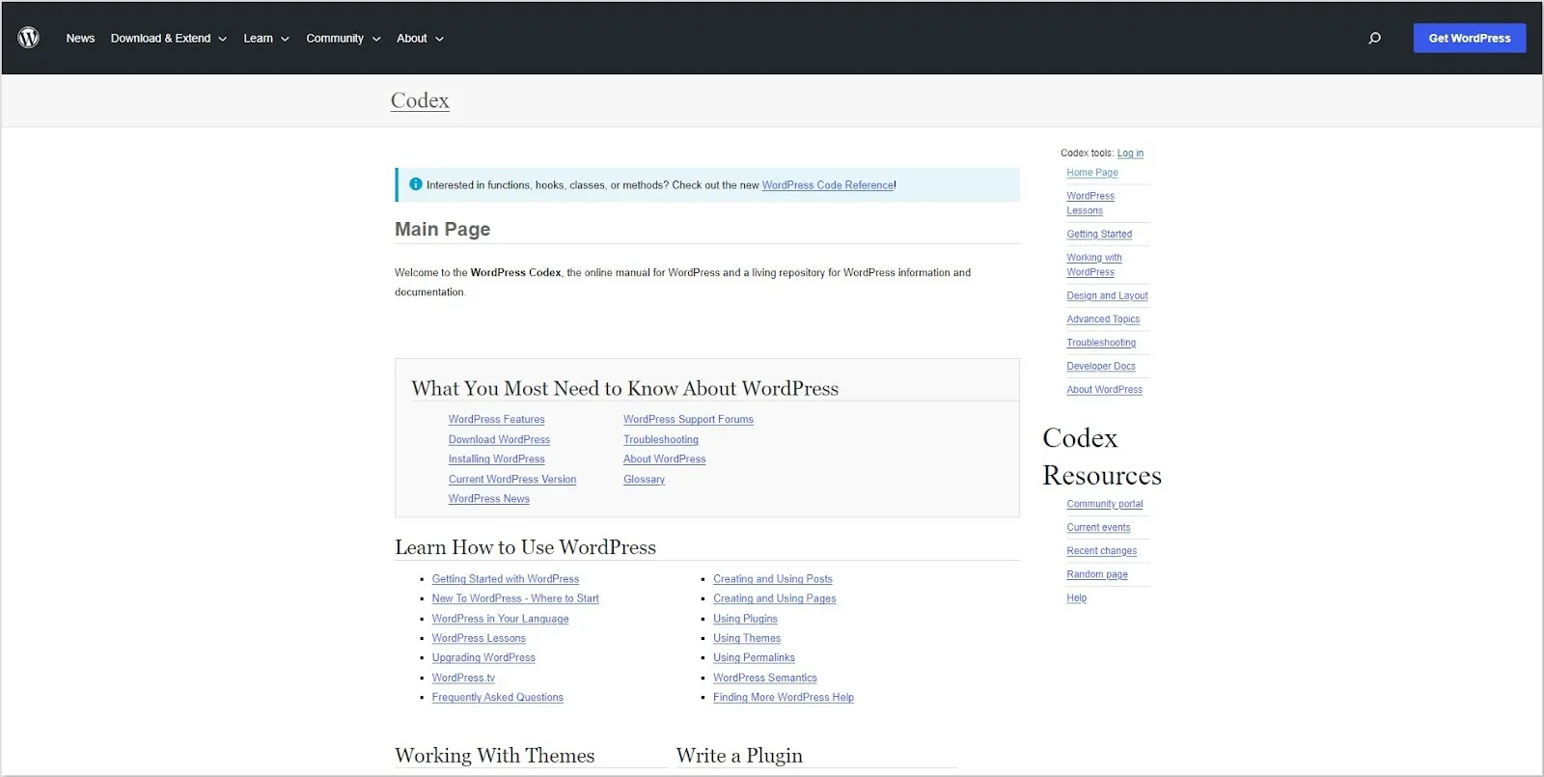Open WordPress Features link
Screen dimensions: 1544x777
[x=496, y=420]
